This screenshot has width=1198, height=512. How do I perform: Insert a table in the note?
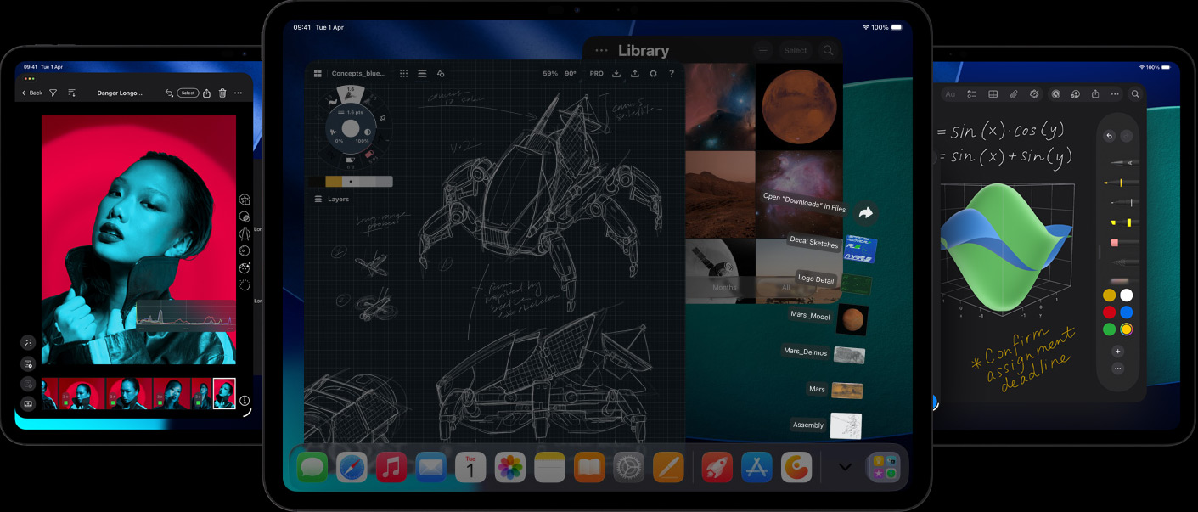coord(993,94)
